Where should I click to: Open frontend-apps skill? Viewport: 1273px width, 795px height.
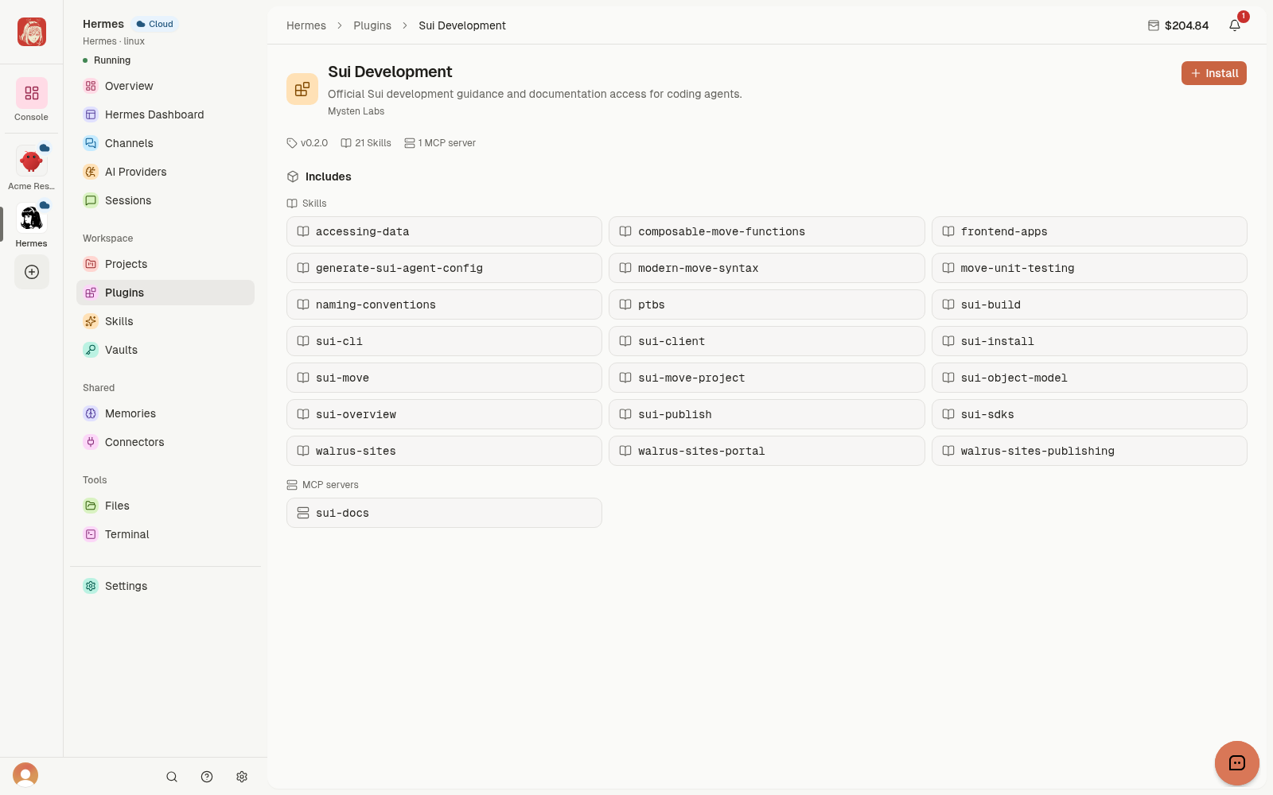1089,231
